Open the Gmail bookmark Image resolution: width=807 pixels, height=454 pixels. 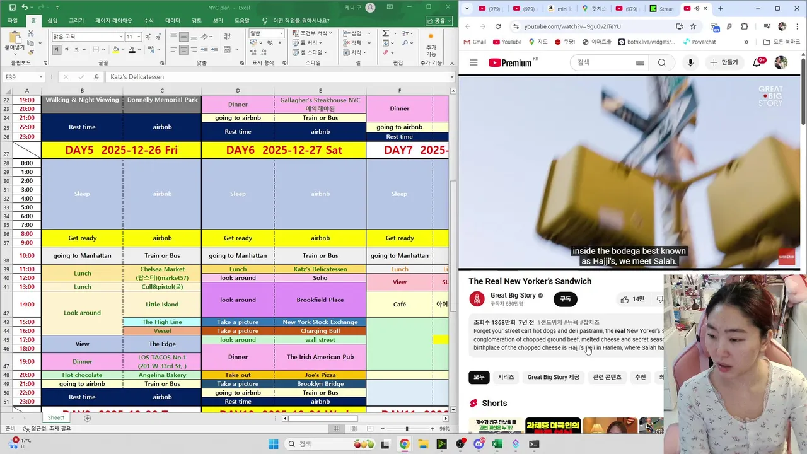click(475, 42)
